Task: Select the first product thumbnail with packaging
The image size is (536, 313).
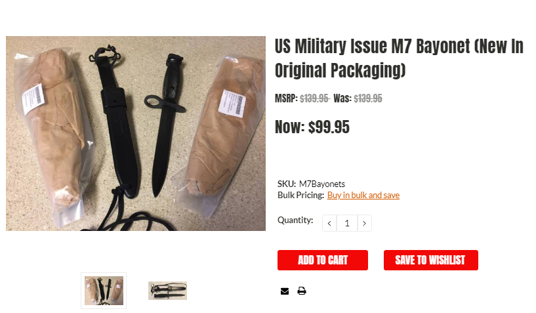Action: (104, 291)
